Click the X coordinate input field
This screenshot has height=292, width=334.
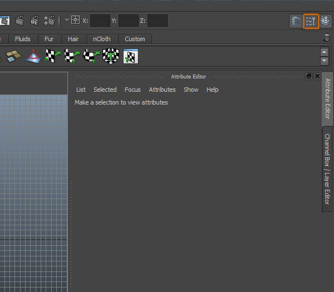click(100, 21)
